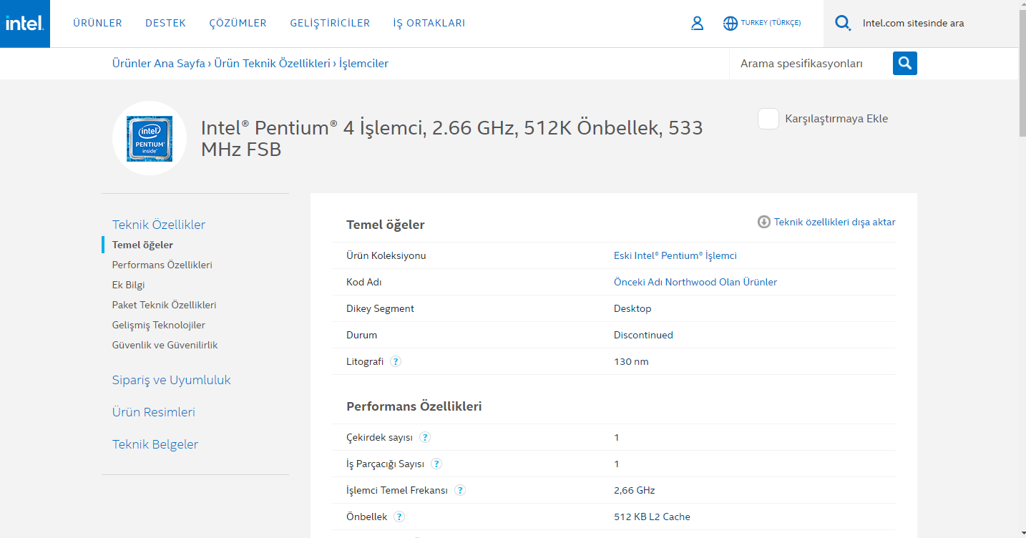1026x538 pixels.
Task: Click the Arama spesifikasyonları input field
Action: (x=810, y=64)
